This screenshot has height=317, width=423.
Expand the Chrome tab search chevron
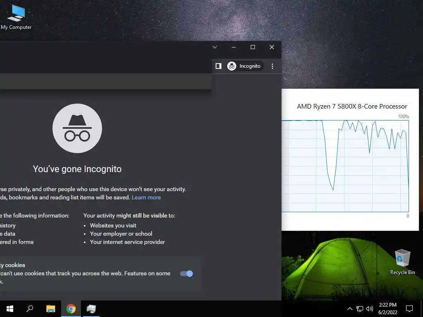coord(215,47)
